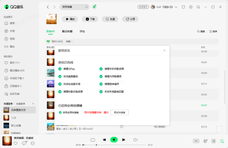
Task: Open settings hexagon icon in title bar
Action: (x=191, y=7)
